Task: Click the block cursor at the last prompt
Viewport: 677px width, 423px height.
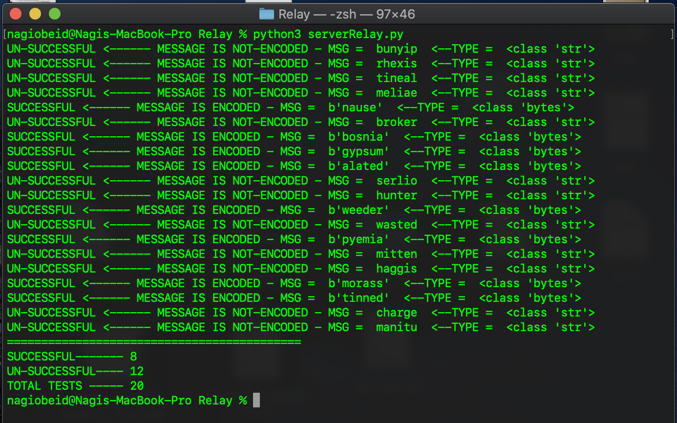Action: [256, 401]
